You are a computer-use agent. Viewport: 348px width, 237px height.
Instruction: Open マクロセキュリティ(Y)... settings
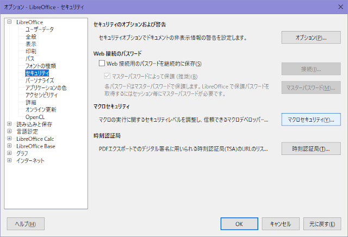tap(311, 120)
